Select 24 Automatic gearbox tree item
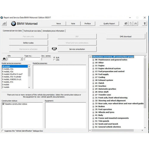This screenshot has height=149, width=149. (105, 89)
